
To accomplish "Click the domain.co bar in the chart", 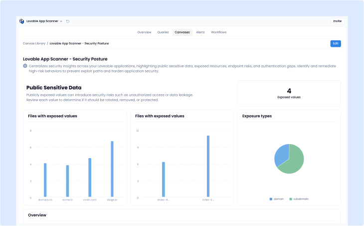I will [x=45, y=180].
